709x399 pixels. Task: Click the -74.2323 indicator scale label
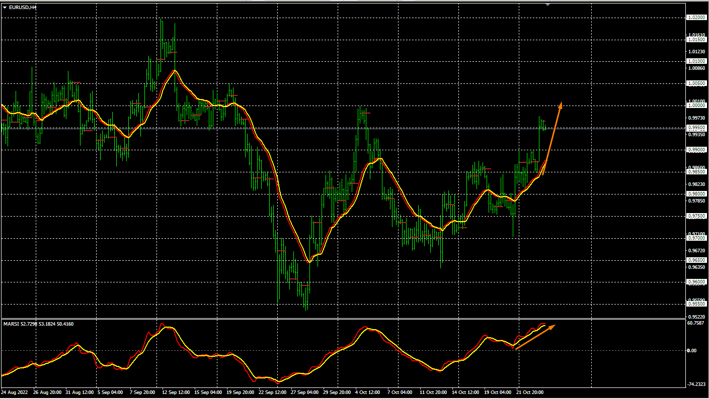(696, 384)
